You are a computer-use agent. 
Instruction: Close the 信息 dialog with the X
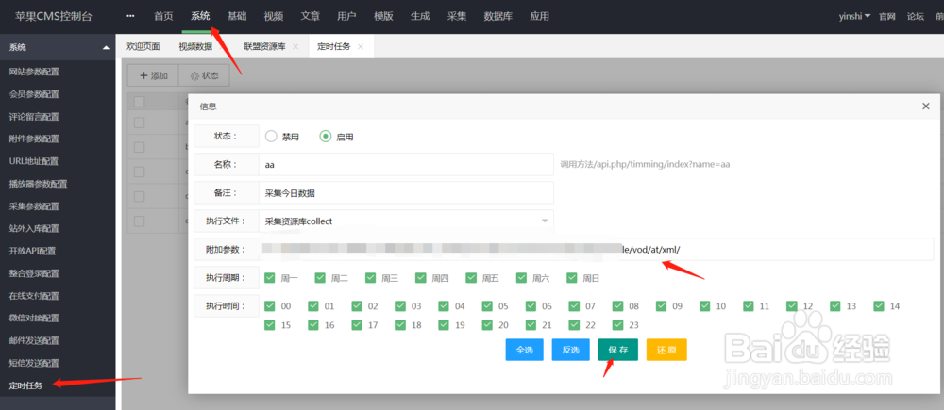[x=926, y=106]
